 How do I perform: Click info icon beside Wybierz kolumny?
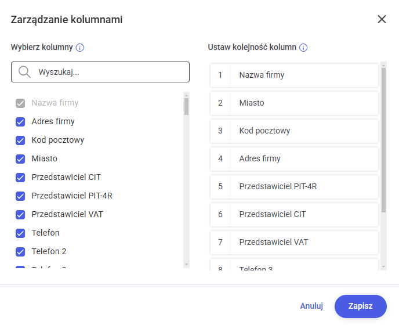(80, 48)
